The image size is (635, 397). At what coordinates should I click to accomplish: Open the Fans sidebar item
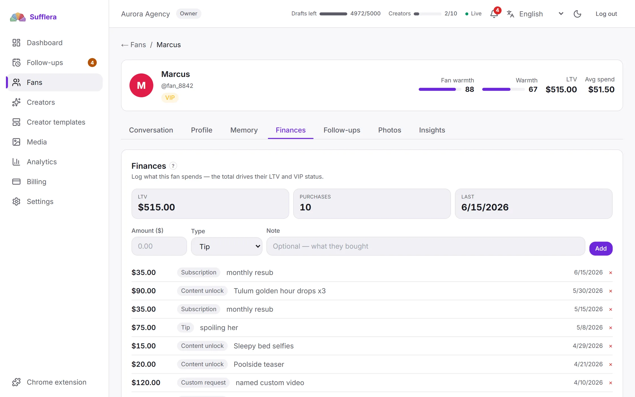(54, 83)
